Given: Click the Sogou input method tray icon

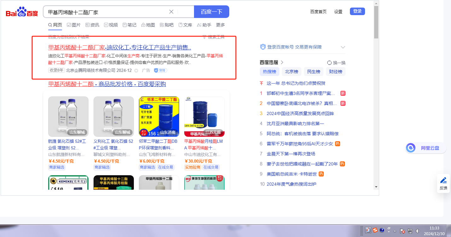Looking at the screenshot, I should coord(375,230).
